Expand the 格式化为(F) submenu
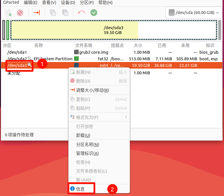Viewport: 224px width, 196px height. (99, 117)
